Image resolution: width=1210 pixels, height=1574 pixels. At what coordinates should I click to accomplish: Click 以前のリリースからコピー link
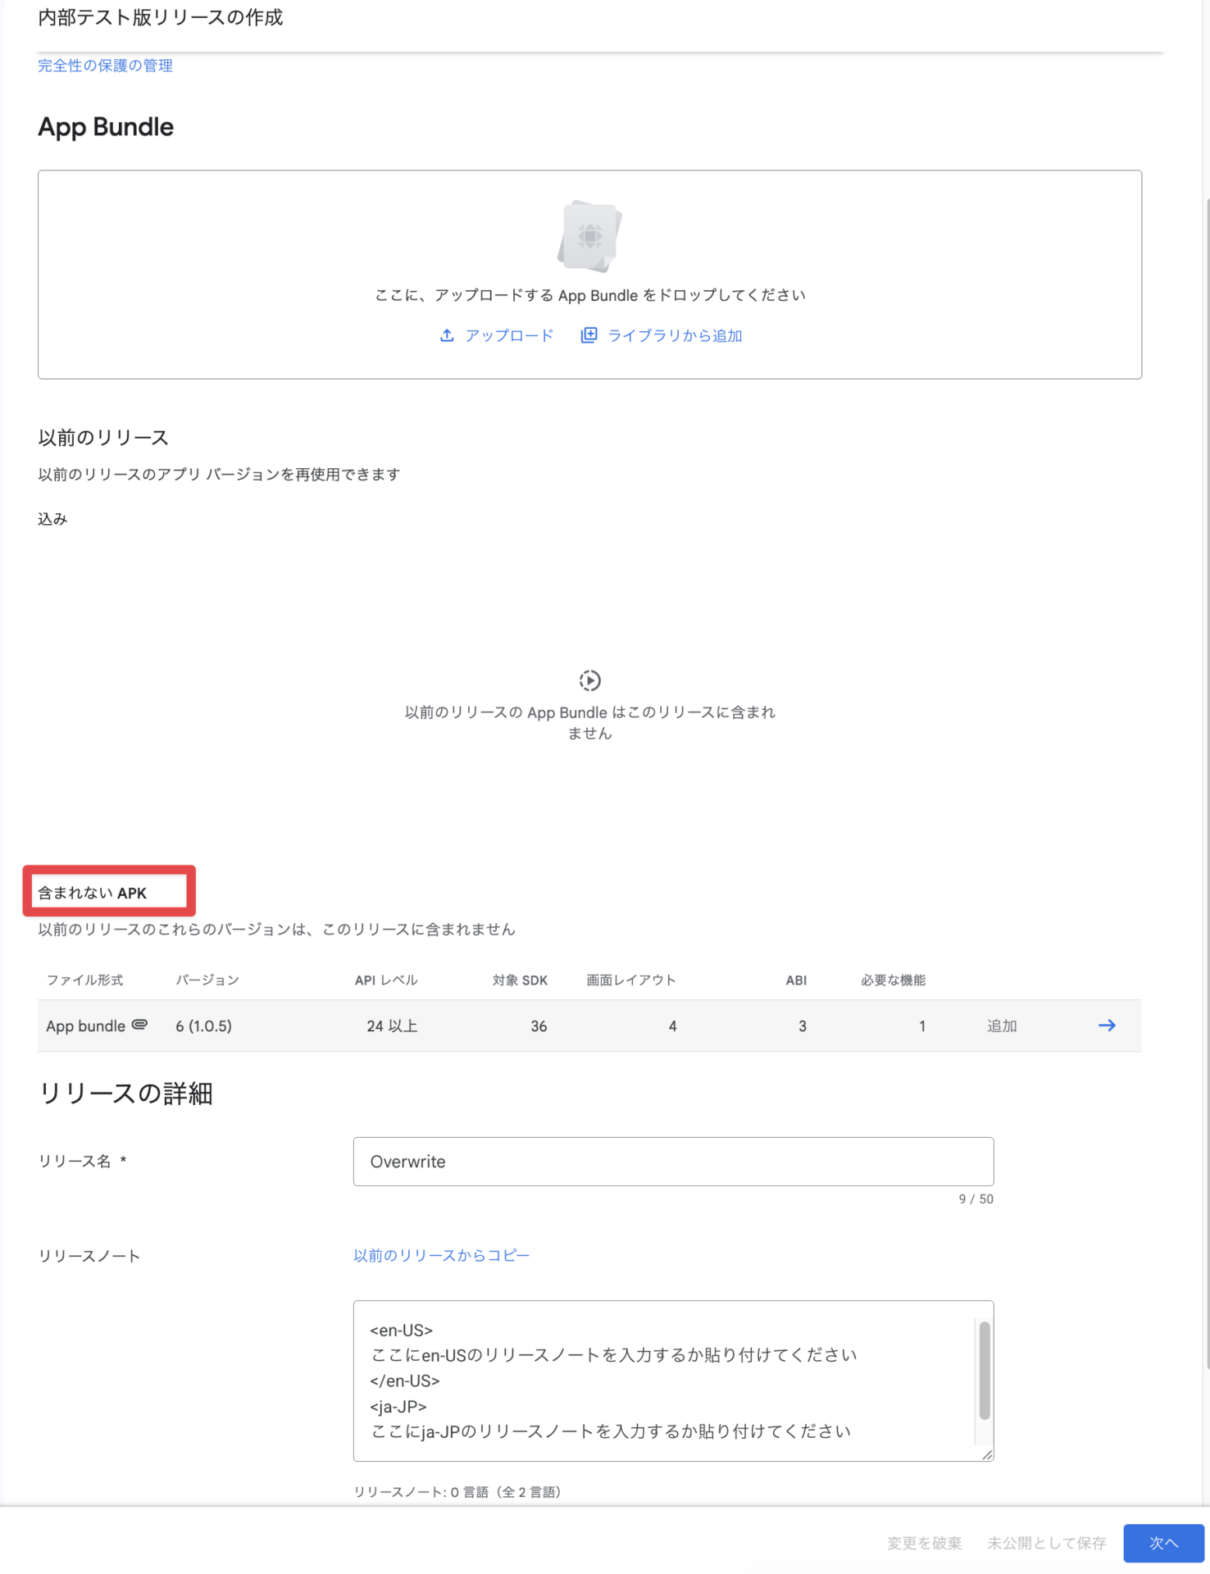(441, 1255)
